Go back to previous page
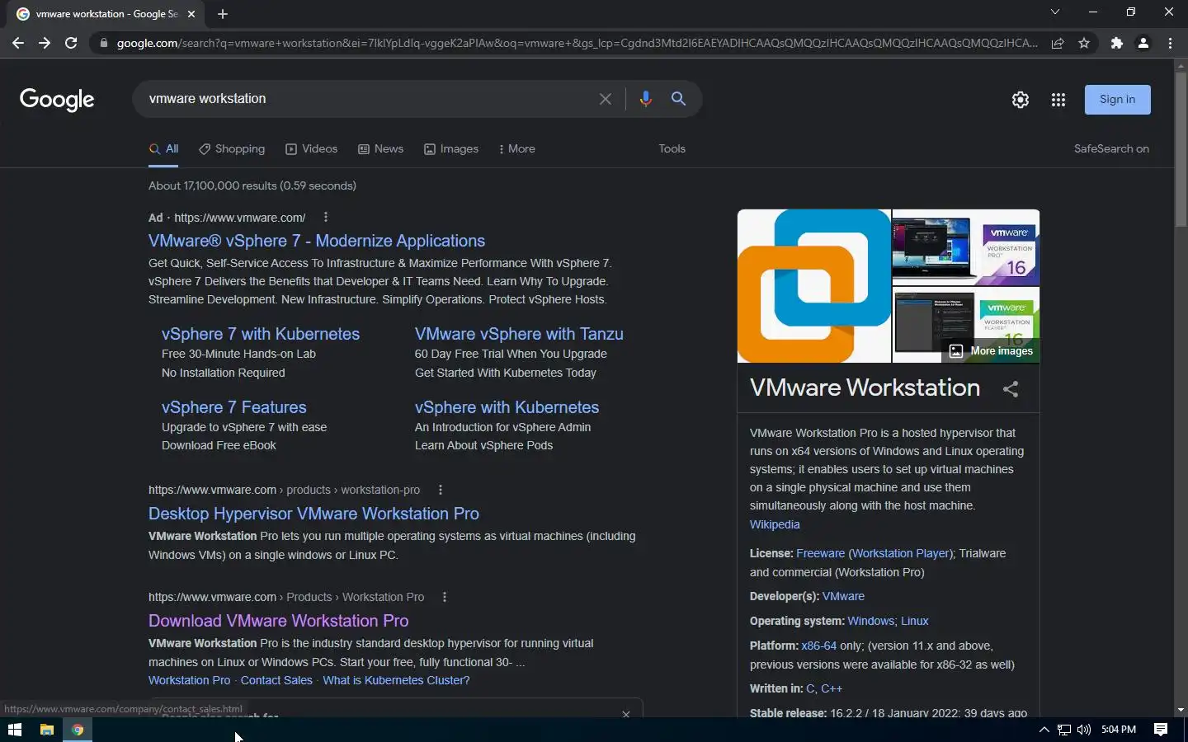The height and width of the screenshot is (742, 1188). 18,43
